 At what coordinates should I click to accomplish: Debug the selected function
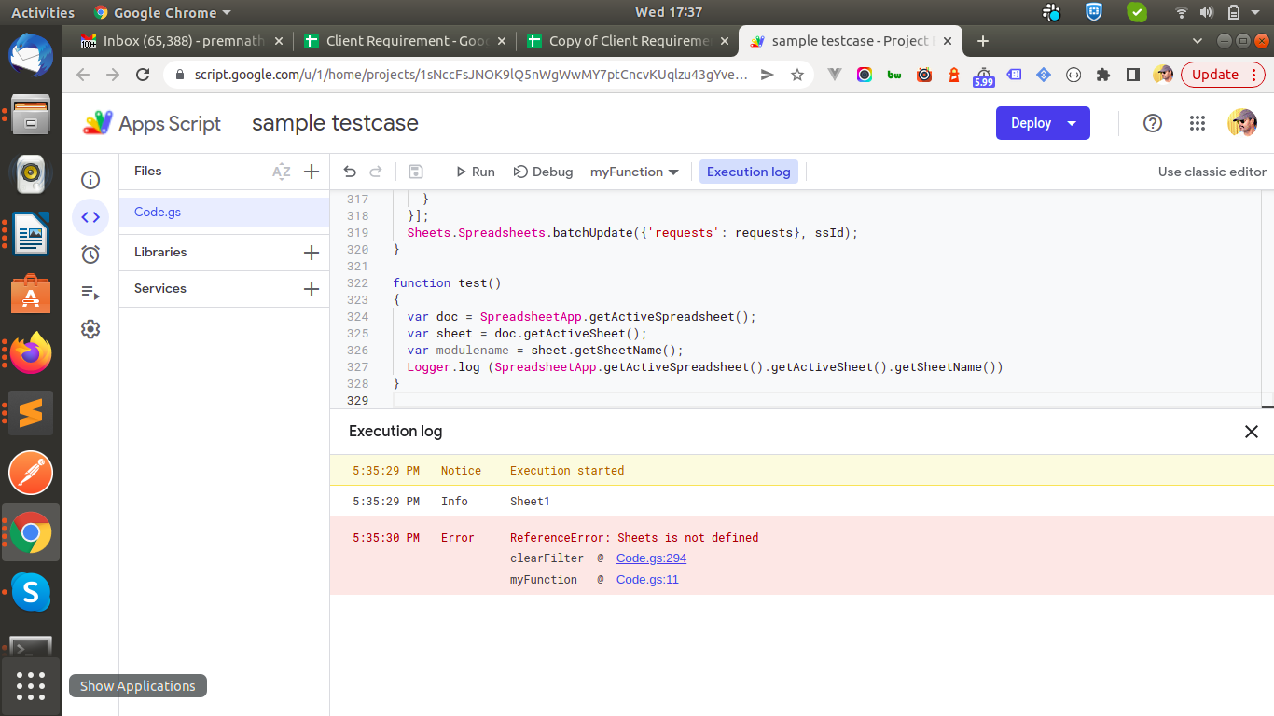click(544, 172)
